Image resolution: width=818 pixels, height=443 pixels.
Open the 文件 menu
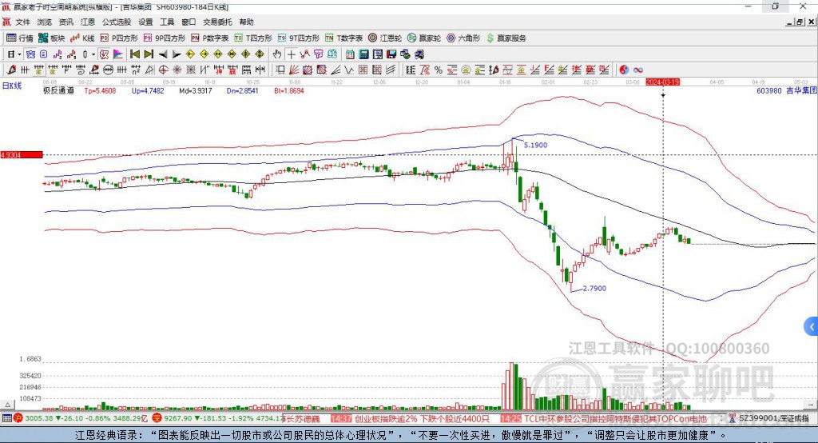coord(22,22)
